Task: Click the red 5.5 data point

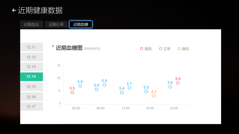Action: pyautogui.click(x=72, y=92)
